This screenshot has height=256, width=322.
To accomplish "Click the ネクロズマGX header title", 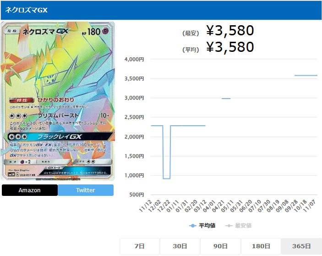I will pyautogui.click(x=26, y=10).
